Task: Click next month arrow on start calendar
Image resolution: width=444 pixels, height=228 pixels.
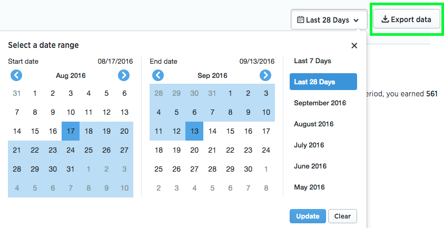Action: point(123,75)
